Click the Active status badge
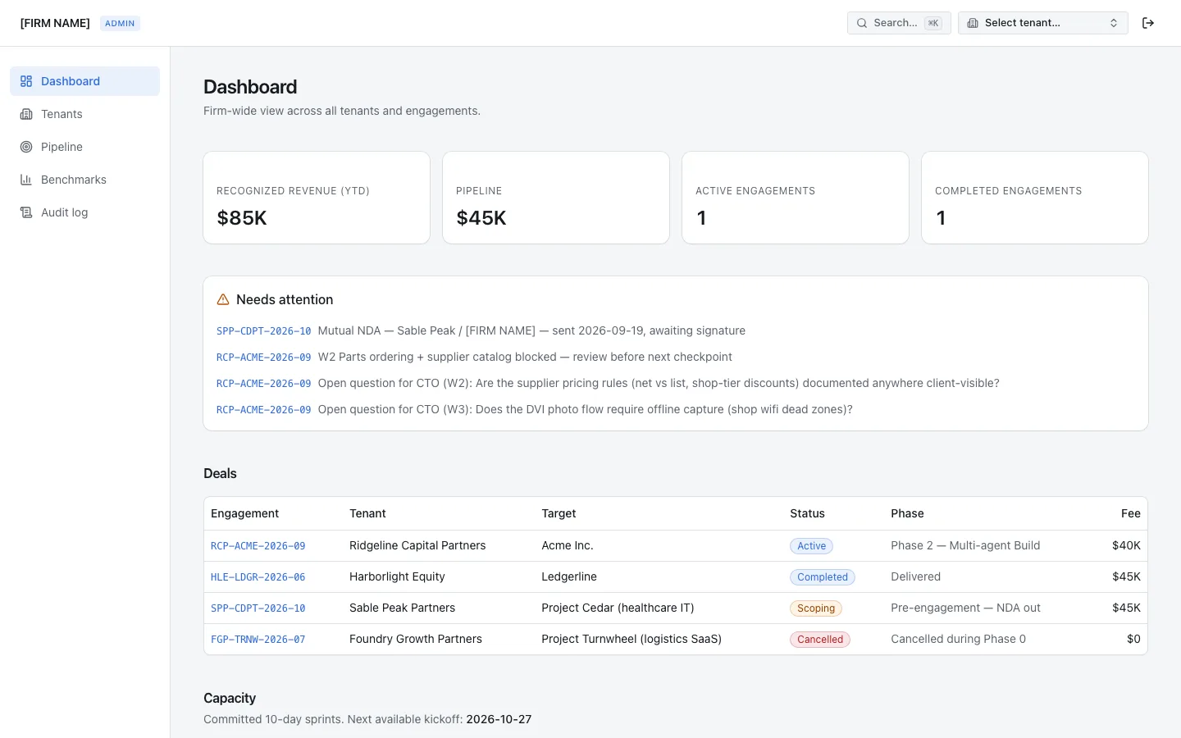This screenshot has height=738, width=1181. tap(811, 546)
